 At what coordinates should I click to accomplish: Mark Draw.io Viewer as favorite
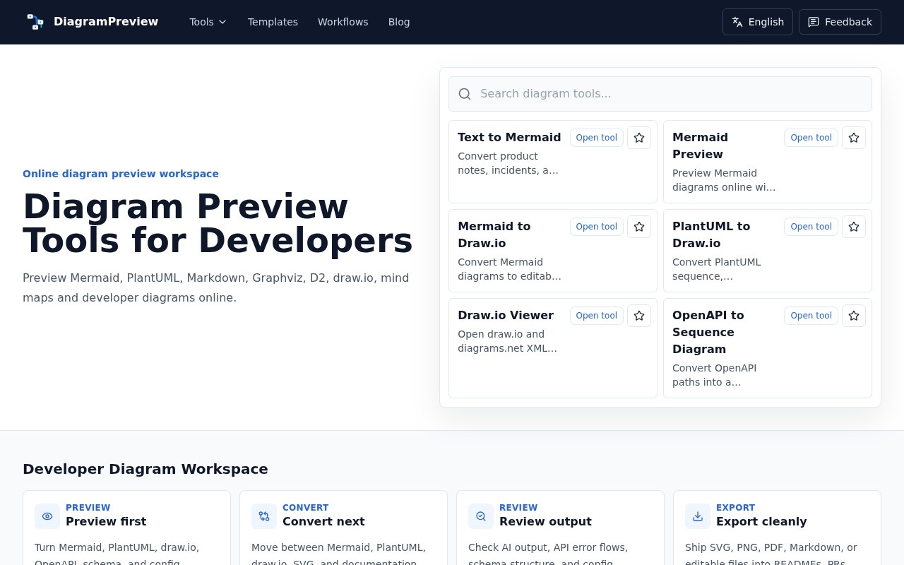pyautogui.click(x=639, y=316)
